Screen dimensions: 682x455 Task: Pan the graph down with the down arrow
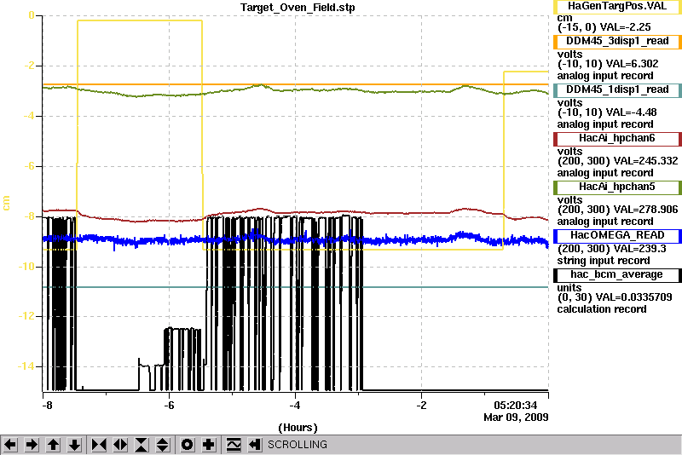point(74,445)
